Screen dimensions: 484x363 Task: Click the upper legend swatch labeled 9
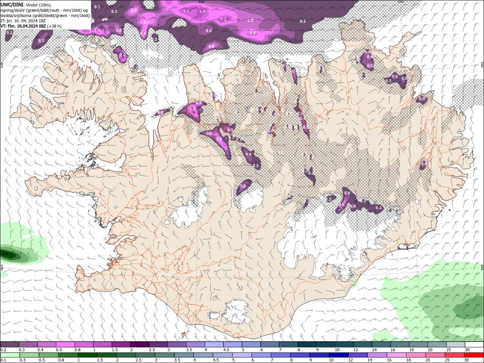click(325, 344)
